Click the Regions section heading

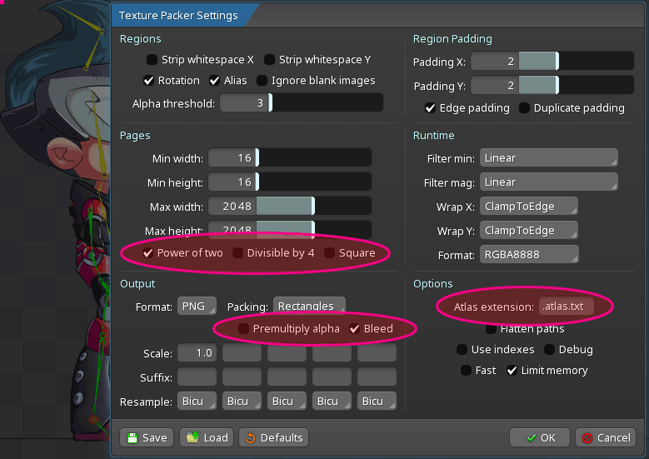[x=140, y=39]
